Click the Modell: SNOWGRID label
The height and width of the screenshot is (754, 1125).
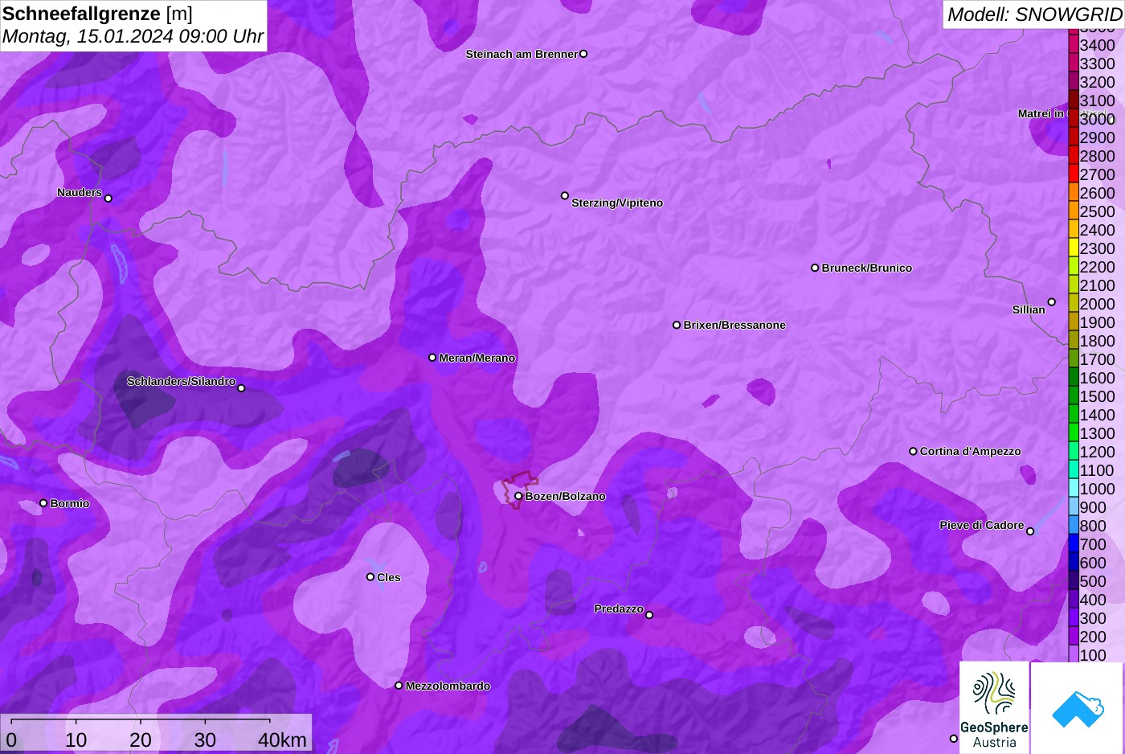point(1034,14)
